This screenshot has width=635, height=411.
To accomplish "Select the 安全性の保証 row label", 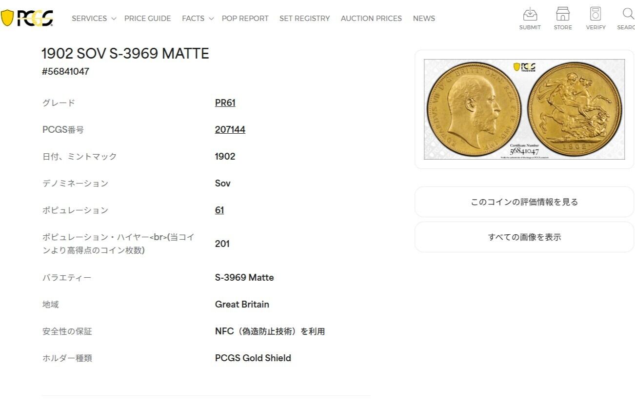I will 67,331.
